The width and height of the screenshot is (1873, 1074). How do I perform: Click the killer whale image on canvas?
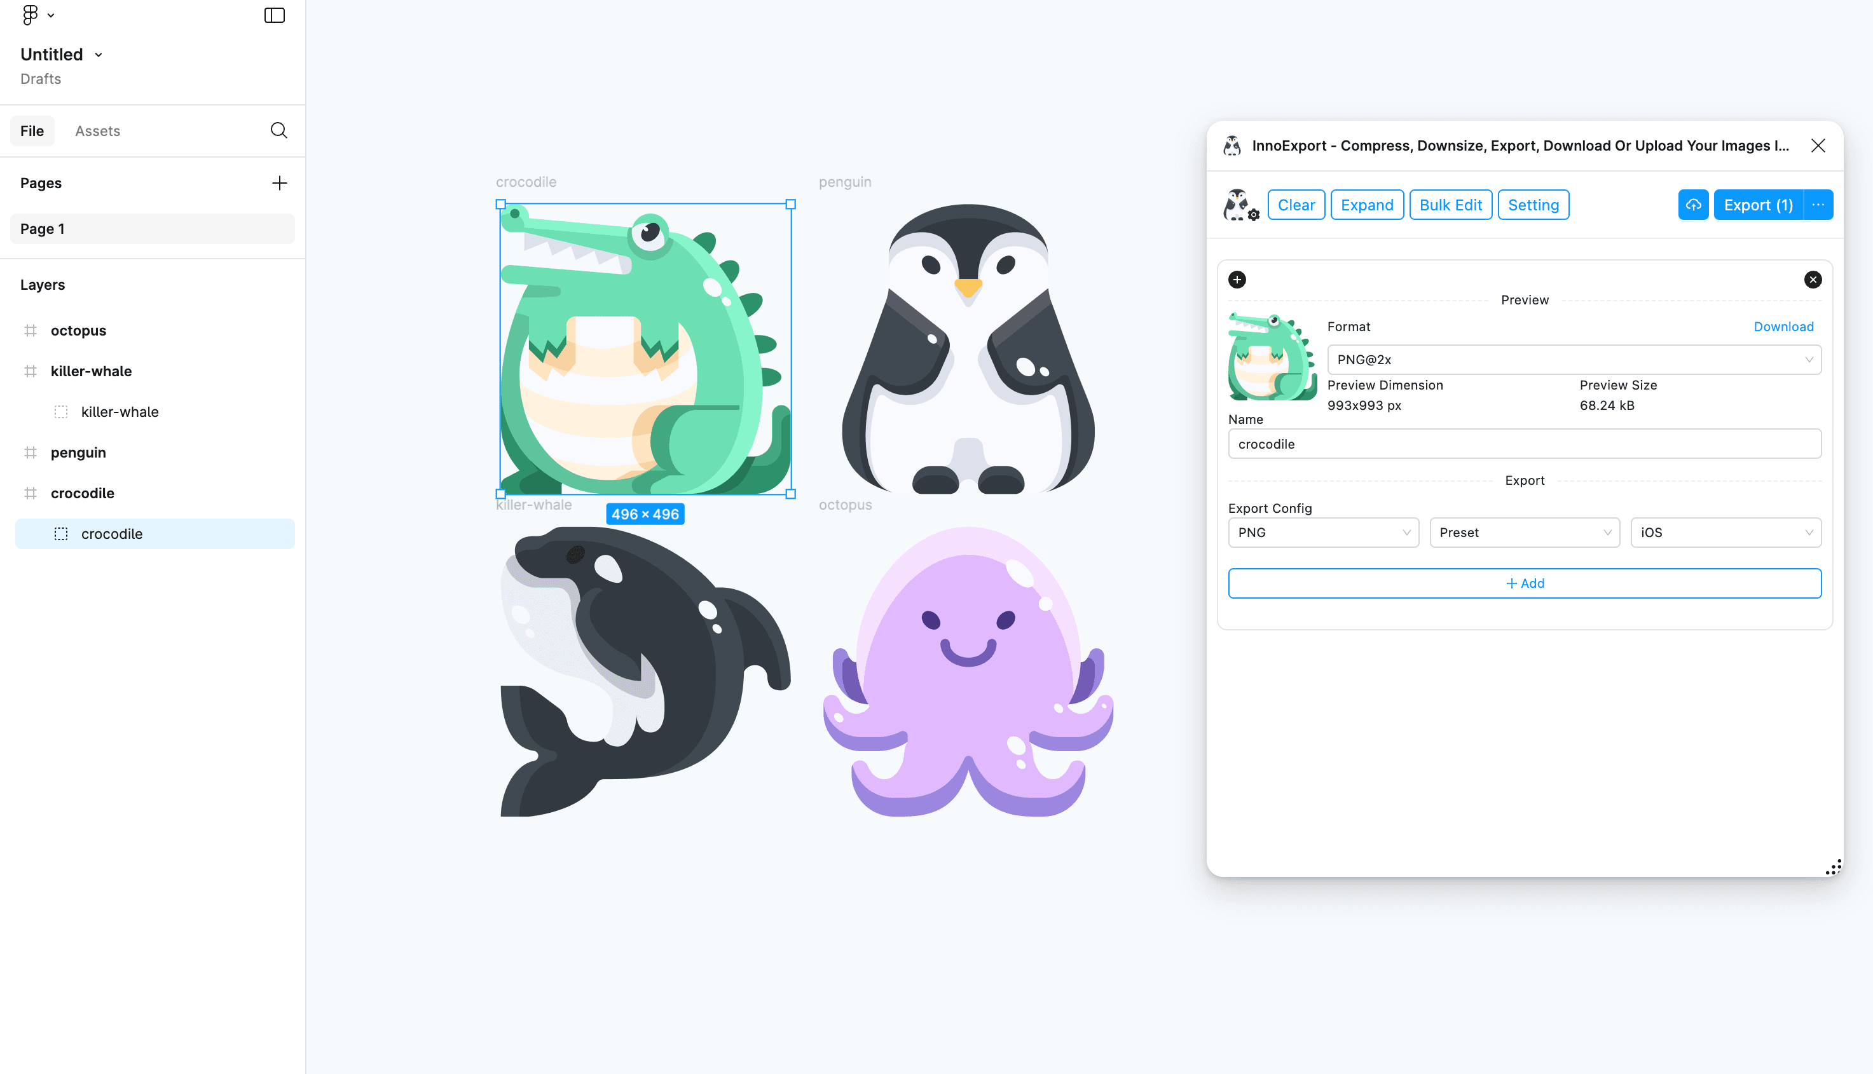point(646,671)
